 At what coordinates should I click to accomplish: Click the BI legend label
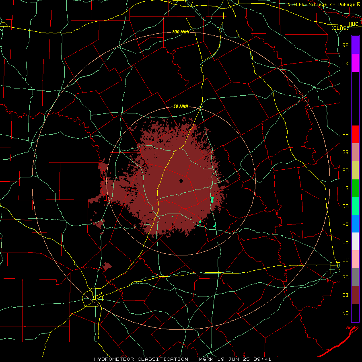[345, 295]
